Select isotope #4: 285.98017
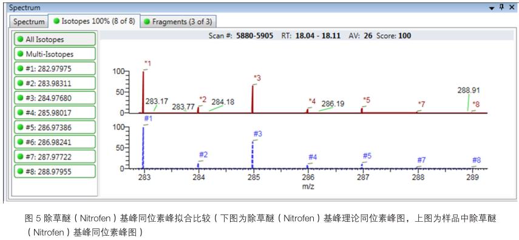This screenshot has height=240, width=519. coord(55,112)
